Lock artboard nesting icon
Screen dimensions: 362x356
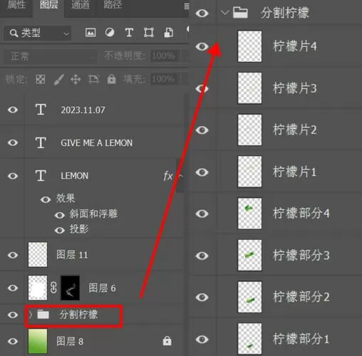click(93, 79)
